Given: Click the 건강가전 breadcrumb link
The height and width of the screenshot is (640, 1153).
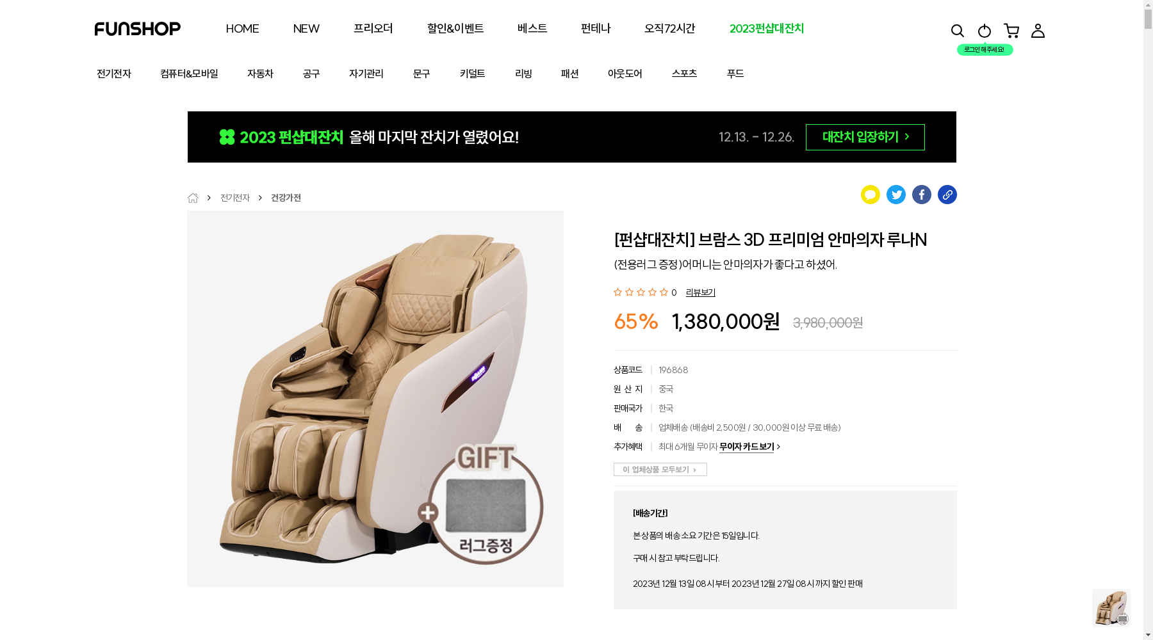Looking at the screenshot, I should pyautogui.click(x=286, y=198).
